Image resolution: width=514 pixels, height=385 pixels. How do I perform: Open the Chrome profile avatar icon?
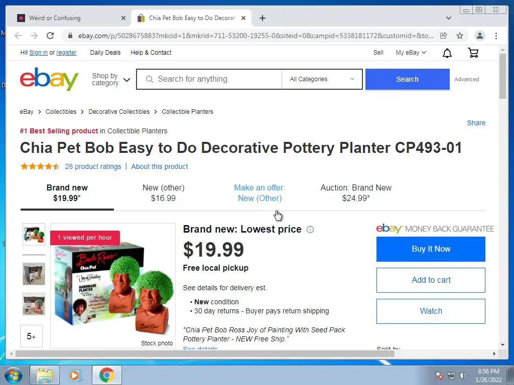click(479, 36)
